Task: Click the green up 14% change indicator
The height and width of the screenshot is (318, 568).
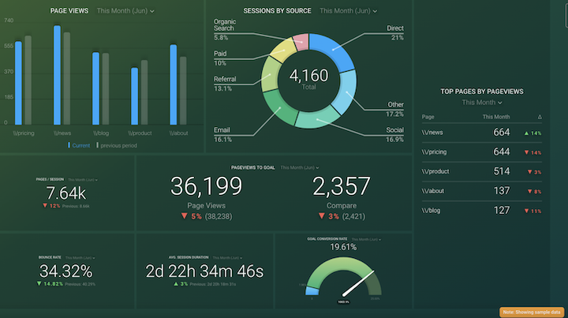Action: 532,133
